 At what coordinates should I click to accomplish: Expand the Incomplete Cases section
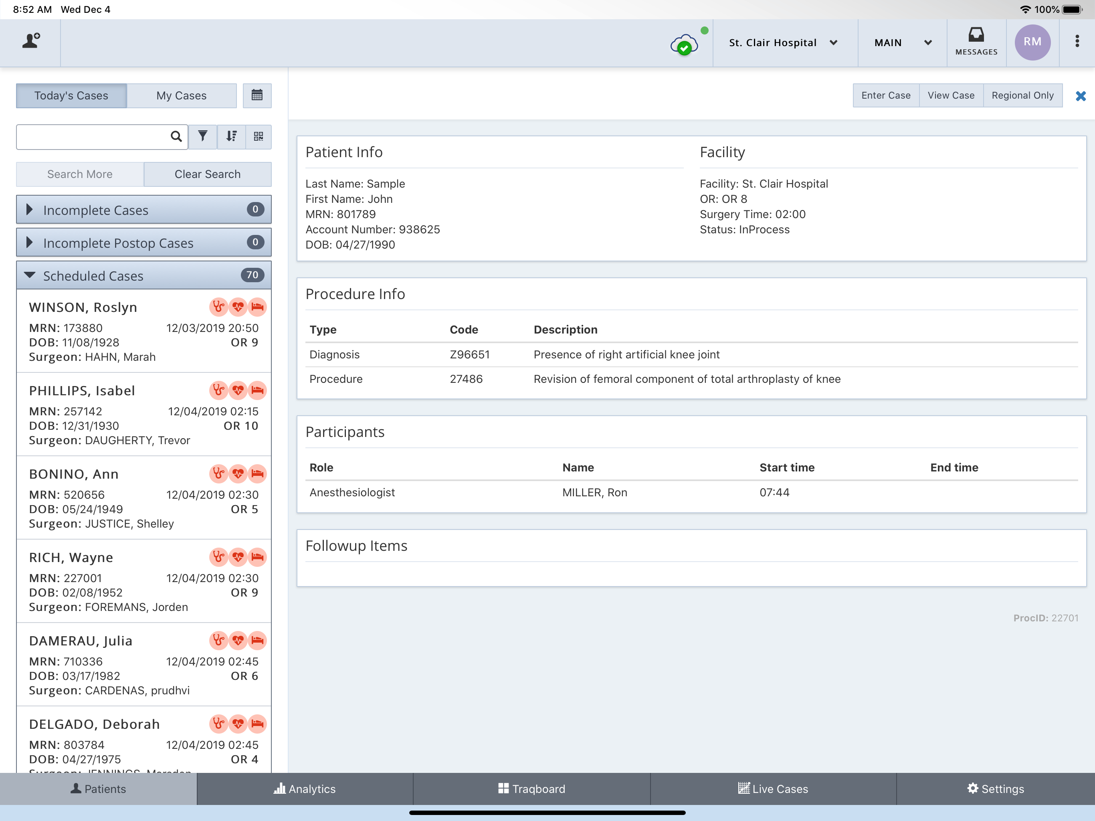tap(143, 209)
